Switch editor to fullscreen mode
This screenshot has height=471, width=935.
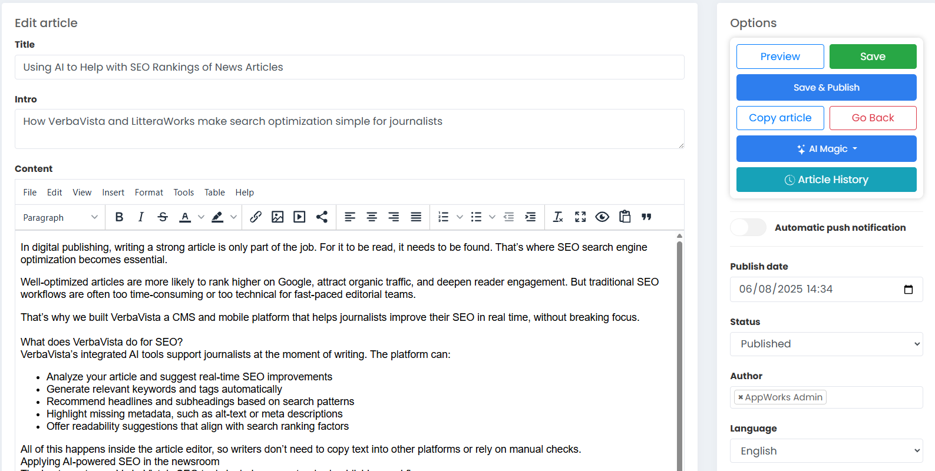pyautogui.click(x=580, y=217)
